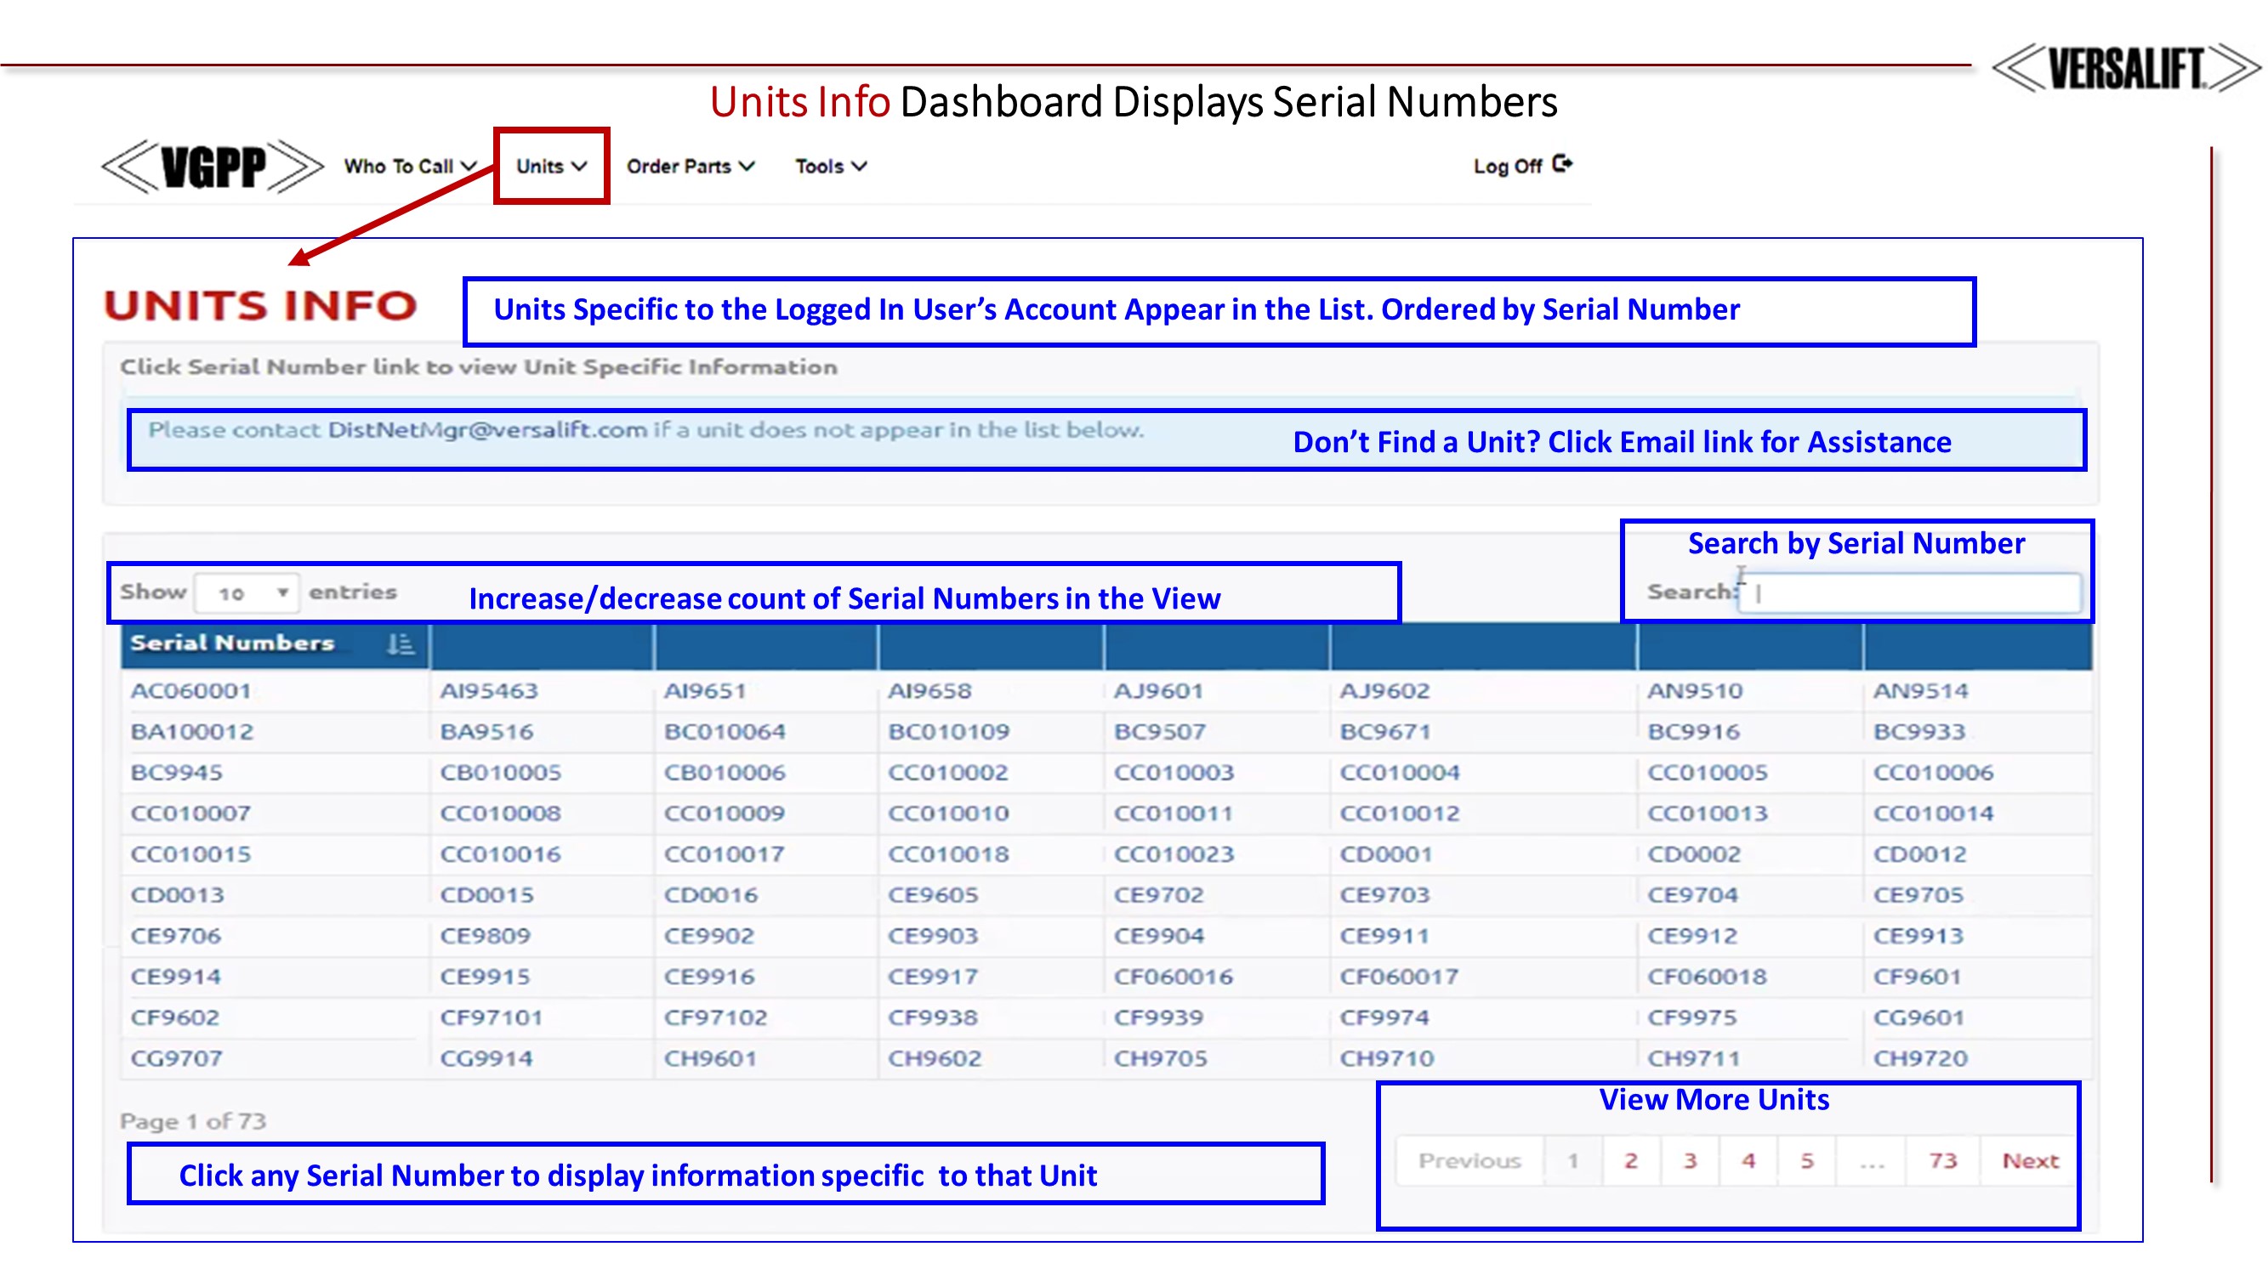Viewport: 2268px width, 1275px height.
Task: Open serial number AC060001
Action: click(x=190, y=692)
